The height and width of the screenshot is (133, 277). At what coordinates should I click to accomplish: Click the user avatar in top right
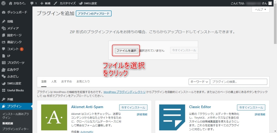click(270, 4)
